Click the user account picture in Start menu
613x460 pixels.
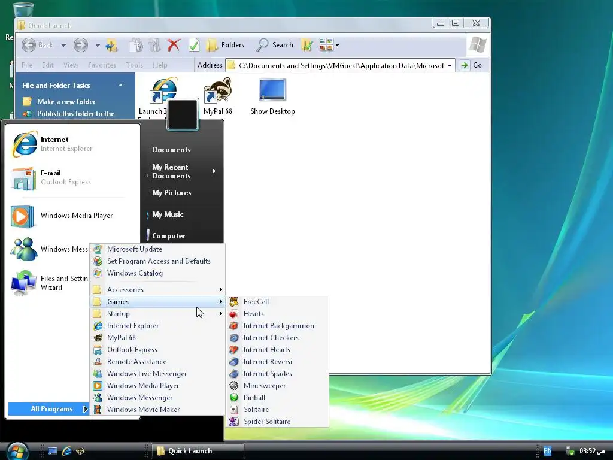click(182, 114)
